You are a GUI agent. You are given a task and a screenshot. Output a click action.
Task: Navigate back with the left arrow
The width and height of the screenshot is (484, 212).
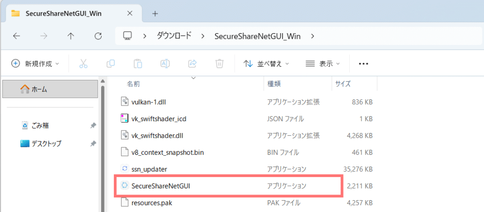[x=16, y=36]
